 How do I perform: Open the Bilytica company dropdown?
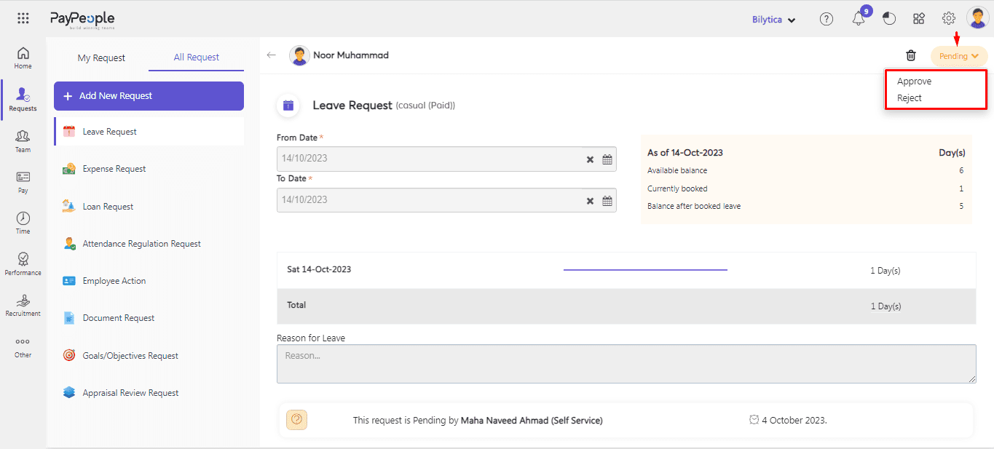click(773, 20)
